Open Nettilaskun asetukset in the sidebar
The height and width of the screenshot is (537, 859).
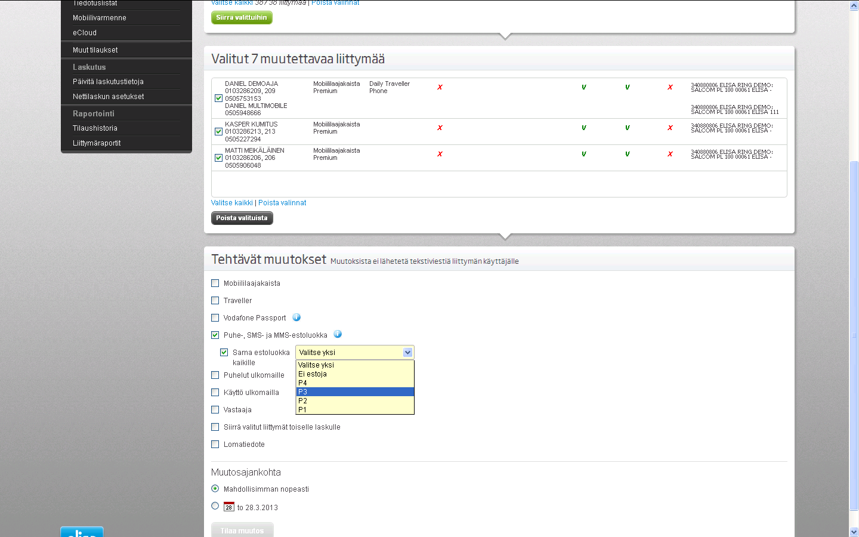coord(109,97)
